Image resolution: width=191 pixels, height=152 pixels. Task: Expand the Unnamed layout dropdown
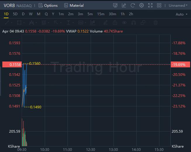[x=178, y=6]
